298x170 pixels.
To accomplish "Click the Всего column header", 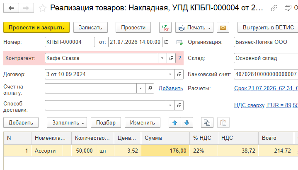I will coord(276,138).
